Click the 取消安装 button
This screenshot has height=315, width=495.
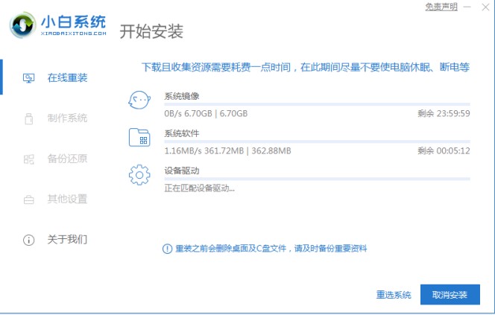pos(450,294)
